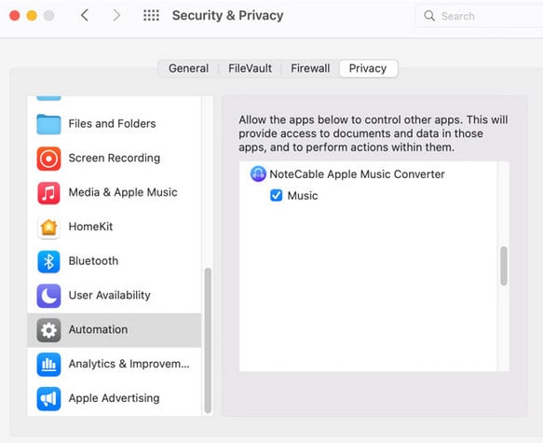
Task: Click the Search field in the toolbar
Action: (x=480, y=16)
